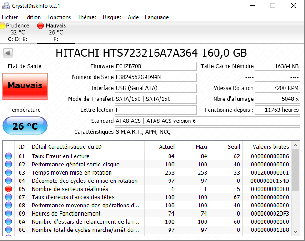Screen dimensions: 305x241
Task: Click the ID column header
Action: (x=22, y=147)
